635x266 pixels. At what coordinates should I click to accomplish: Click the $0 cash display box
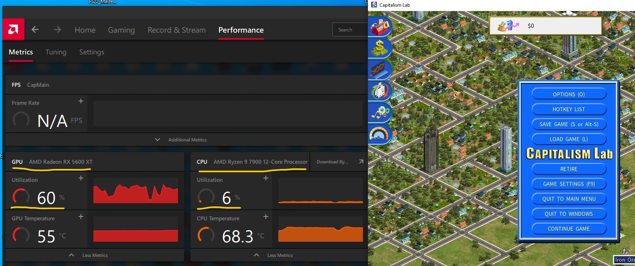545,26
